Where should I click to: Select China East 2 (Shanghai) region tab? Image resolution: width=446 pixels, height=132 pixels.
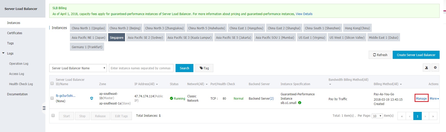pos(284,28)
